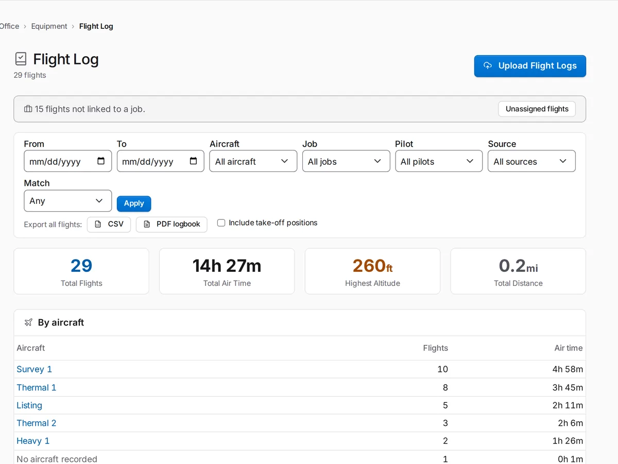Click flight count 8 in Thermal 1 row
The image size is (618, 464).
point(445,388)
